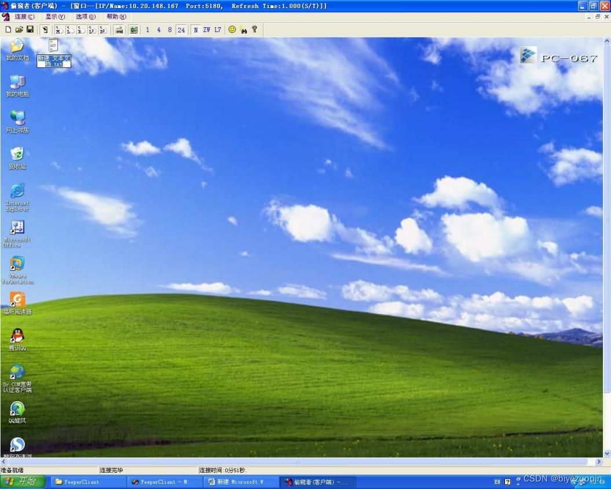Click the tray help question icon

point(507,482)
